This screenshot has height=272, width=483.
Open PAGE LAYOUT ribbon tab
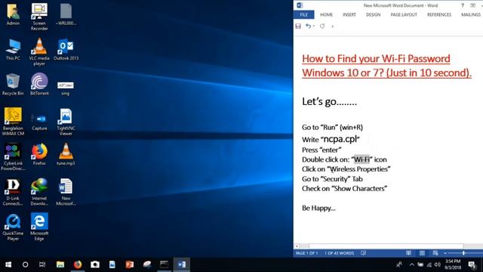pos(404,15)
